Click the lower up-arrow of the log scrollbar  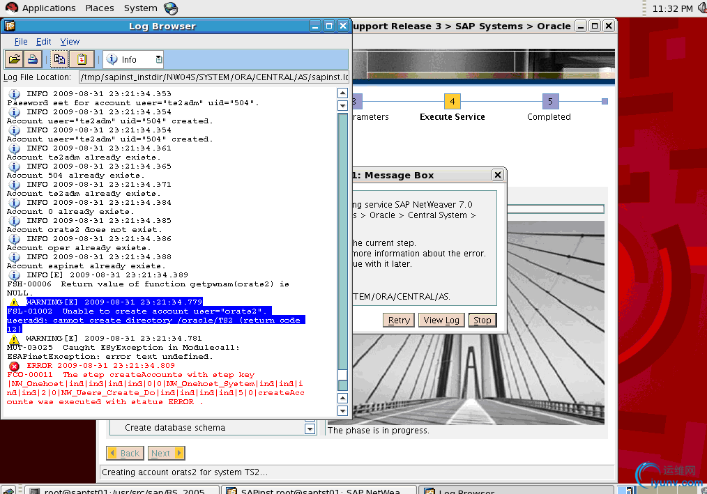[342, 398]
